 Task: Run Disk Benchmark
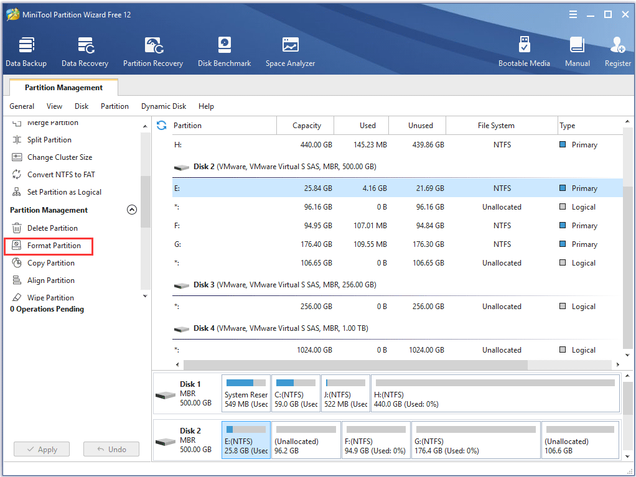224,50
